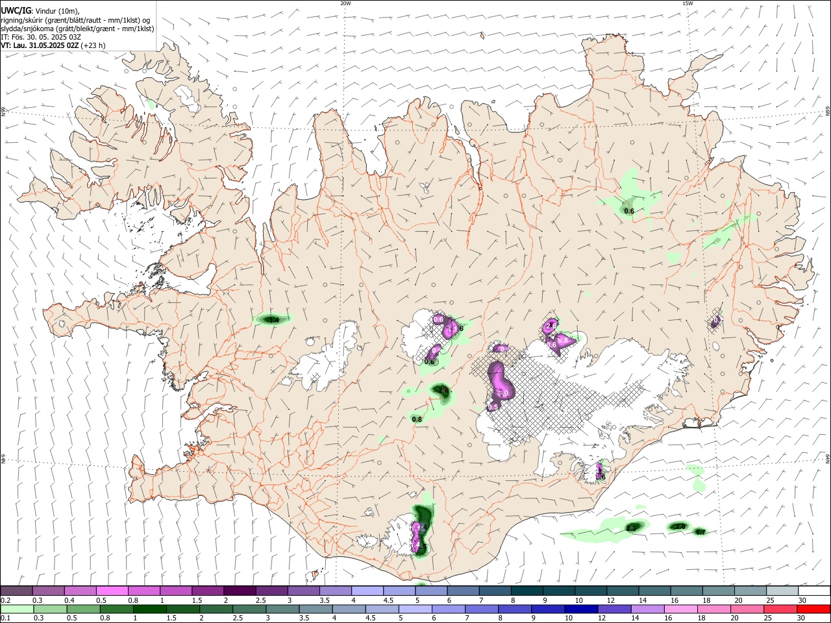
Task: Click the '15W' longitude label at the top
Action: (688, 3)
